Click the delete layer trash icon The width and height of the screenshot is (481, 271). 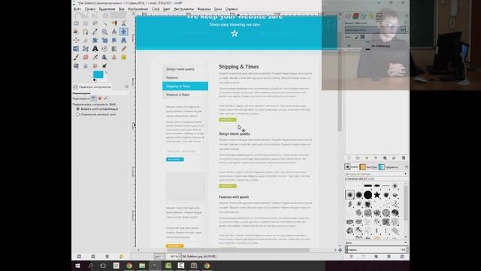pos(404,157)
